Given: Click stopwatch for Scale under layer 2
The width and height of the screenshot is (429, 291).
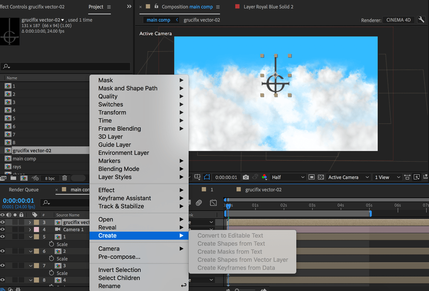Looking at the screenshot, I should (x=51, y=258).
